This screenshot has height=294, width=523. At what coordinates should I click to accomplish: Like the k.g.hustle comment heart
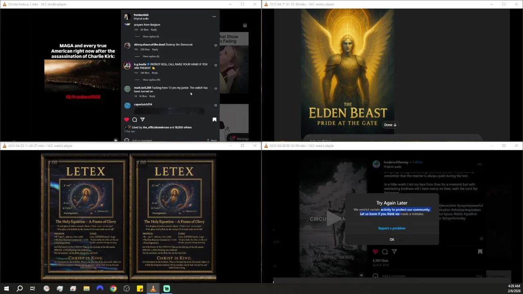click(216, 65)
